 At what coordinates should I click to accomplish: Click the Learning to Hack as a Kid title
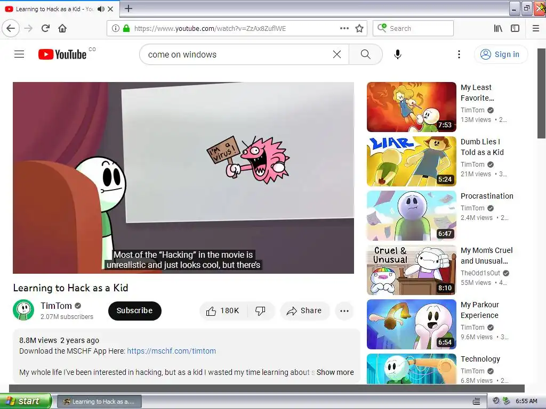pyautogui.click(x=71, y=288)
